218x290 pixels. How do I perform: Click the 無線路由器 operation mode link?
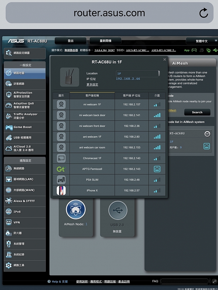point(71,50)
